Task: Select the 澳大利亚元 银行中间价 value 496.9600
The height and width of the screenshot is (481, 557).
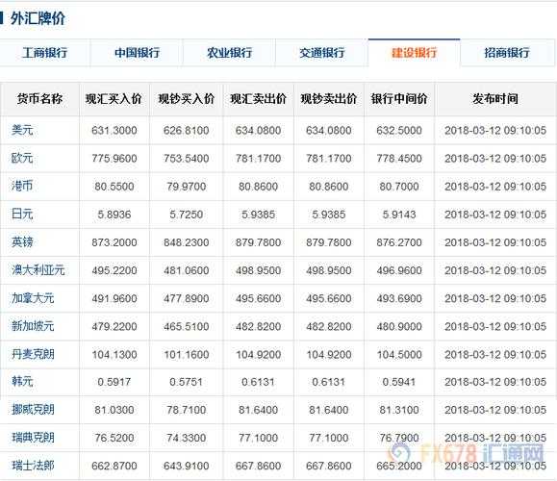Action: [x=399, y=270]
